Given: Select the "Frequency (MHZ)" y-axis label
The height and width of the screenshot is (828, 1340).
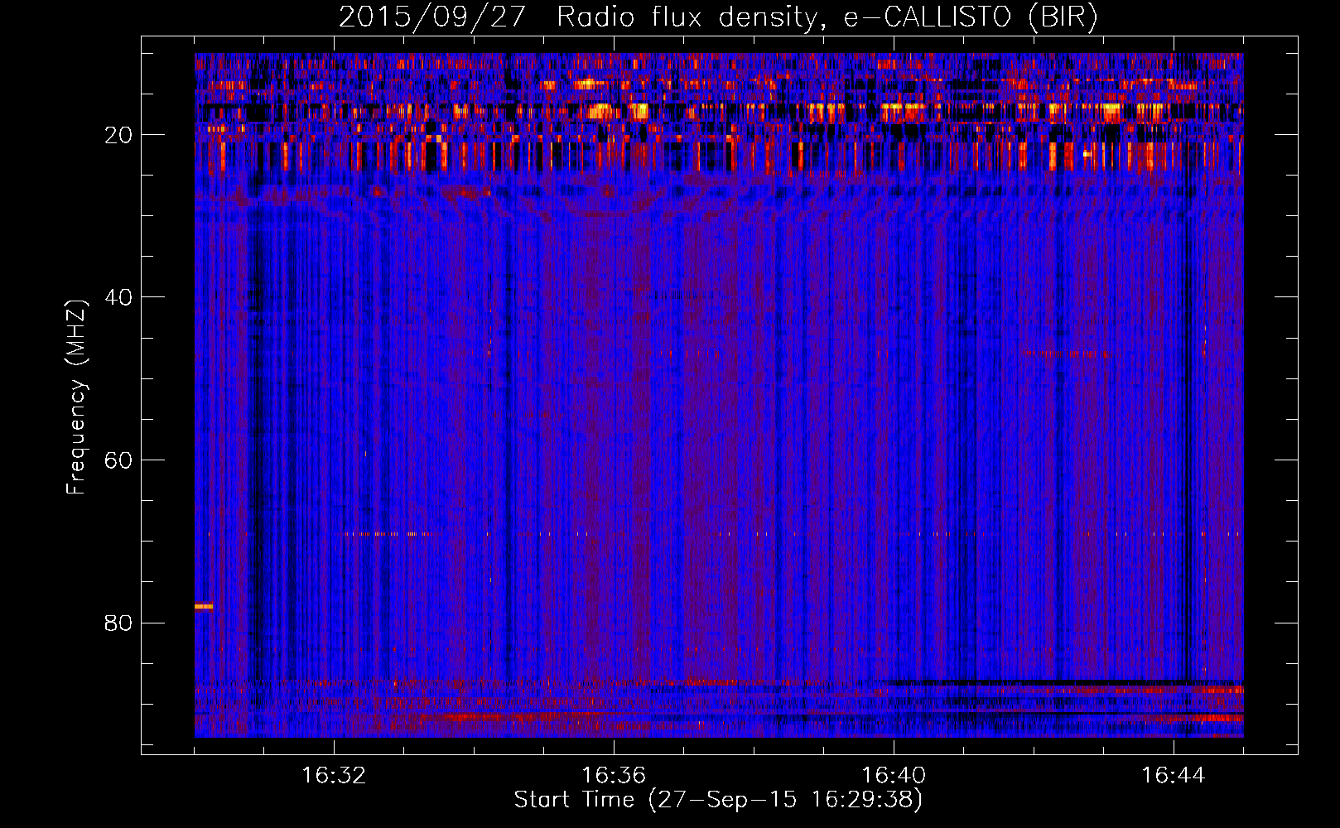Looking at the screenshot, I should (76, 397).
